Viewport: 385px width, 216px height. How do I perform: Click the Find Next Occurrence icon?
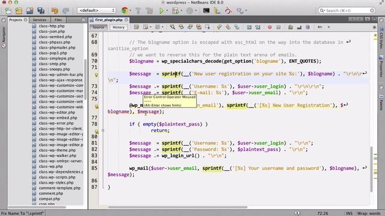point(190,27)
